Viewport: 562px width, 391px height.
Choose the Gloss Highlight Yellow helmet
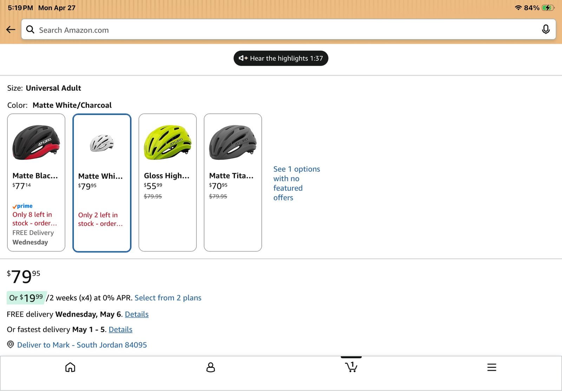click(x=168, y=182)
